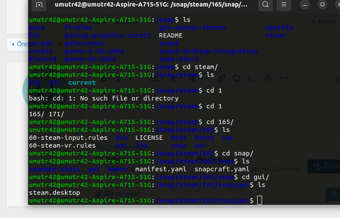This screenshot has height=218, width=340.
Task: Click the var directory name
Action: [228, 138]
